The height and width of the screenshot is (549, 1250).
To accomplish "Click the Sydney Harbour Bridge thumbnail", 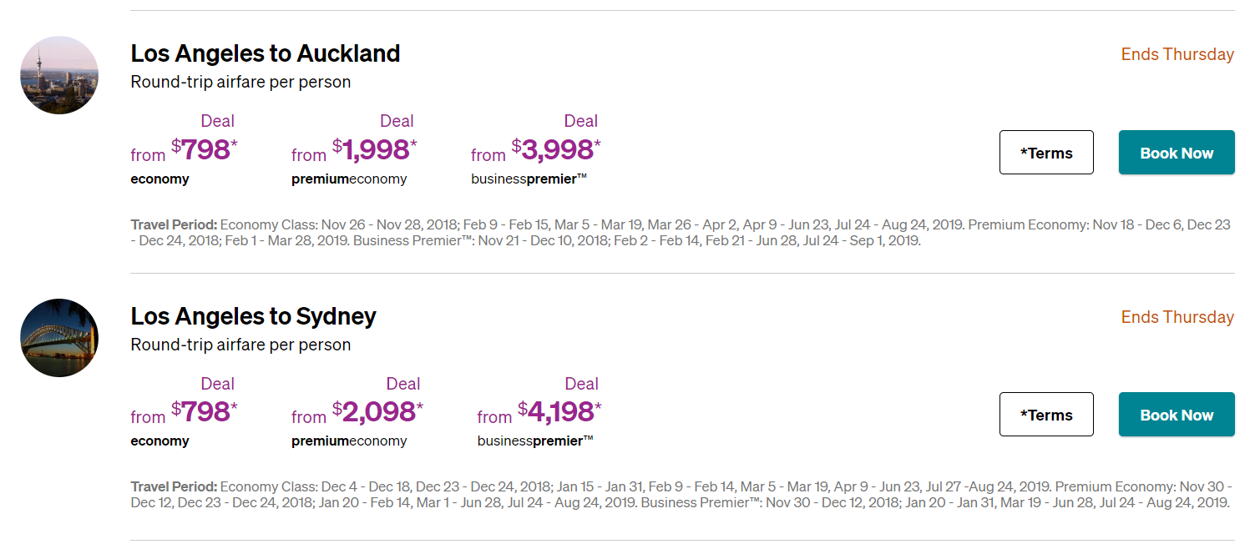I will [59, 338].
